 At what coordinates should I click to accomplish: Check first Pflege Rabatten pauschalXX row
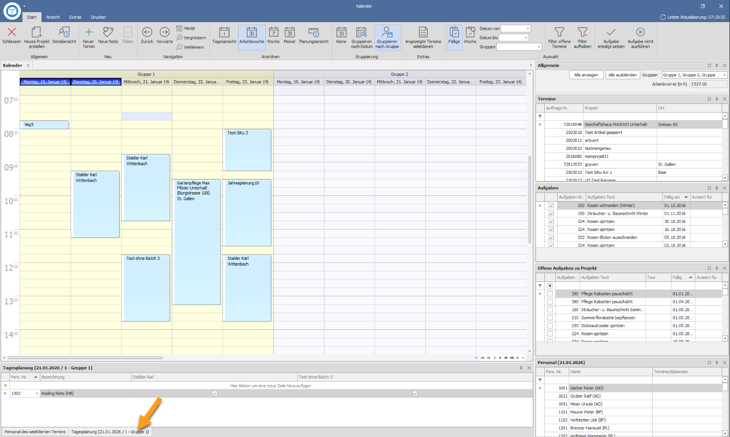point(550,294)
